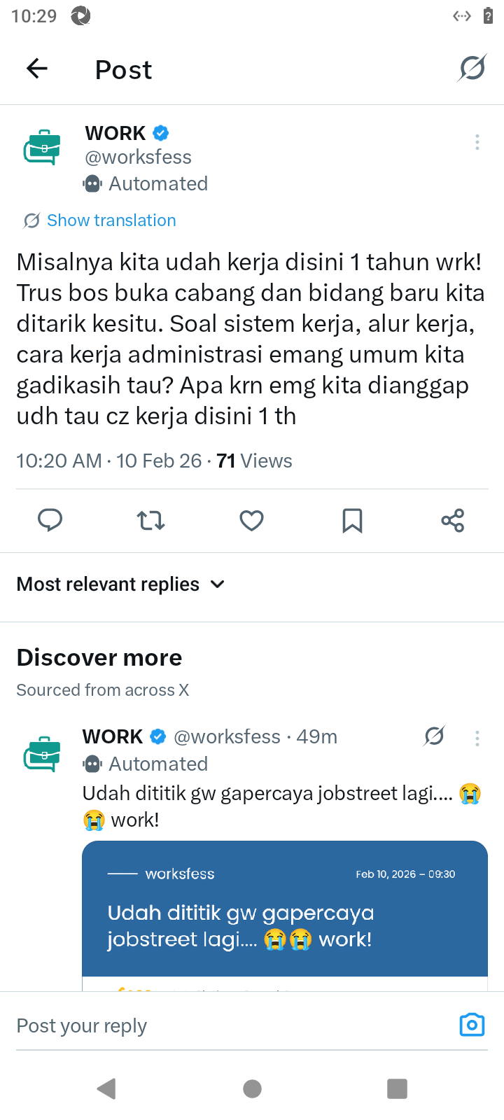Open the blue worksfess image card
This screenshot has height=1120, width=504.
pyautogui.click(x=284, y=910)
